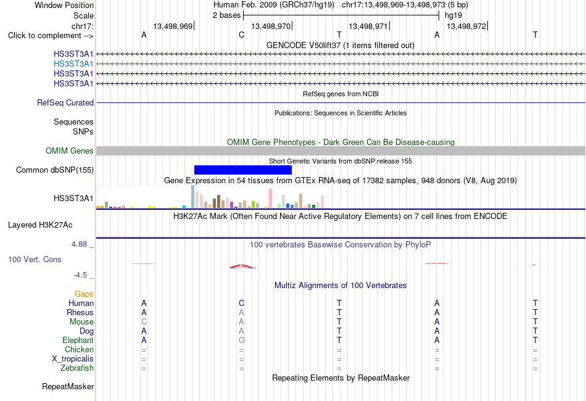Viewport: 586px width, 401px height.
Task: Click the "Zebrafish" alignment row label
Action: pyautogui.click(x=77, y=368)
